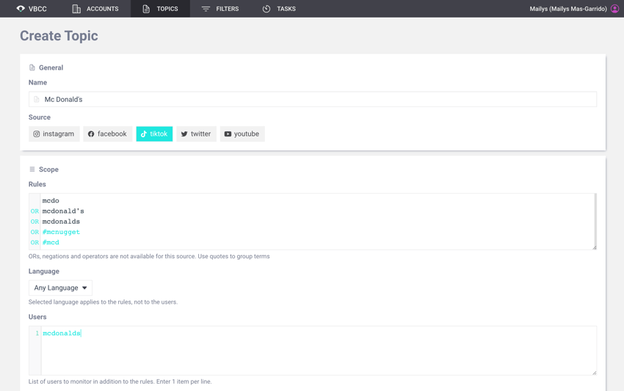Viewport: 624px width, 391px height.
Task: Select instagram as the source
Action: [x=54, y=134]
